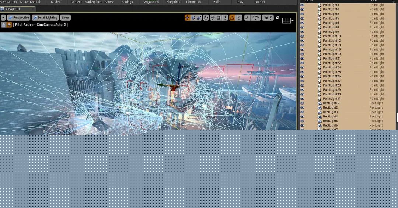Select the rotate gizmo tool
Image resolution: width=398 pixels, height=208 pixels.
tap(193, 18)
